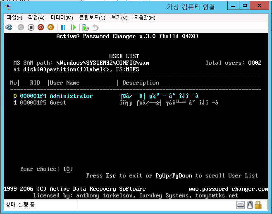Screen dimensions: 272x214
Task: Click the Revert undo arrow icon
Action: [x=95, y=27]
